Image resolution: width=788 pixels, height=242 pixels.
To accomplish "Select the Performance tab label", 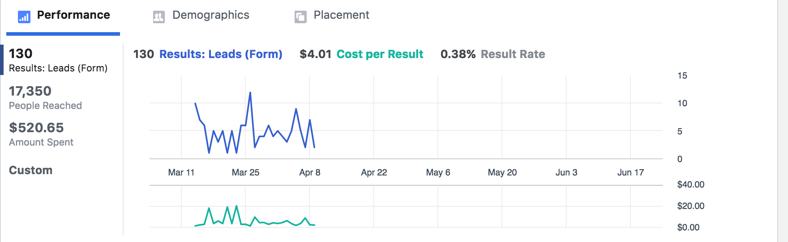I will coord(73,15).
